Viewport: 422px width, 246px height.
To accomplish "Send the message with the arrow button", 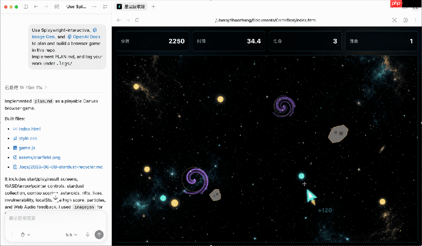I will point(99,235).
